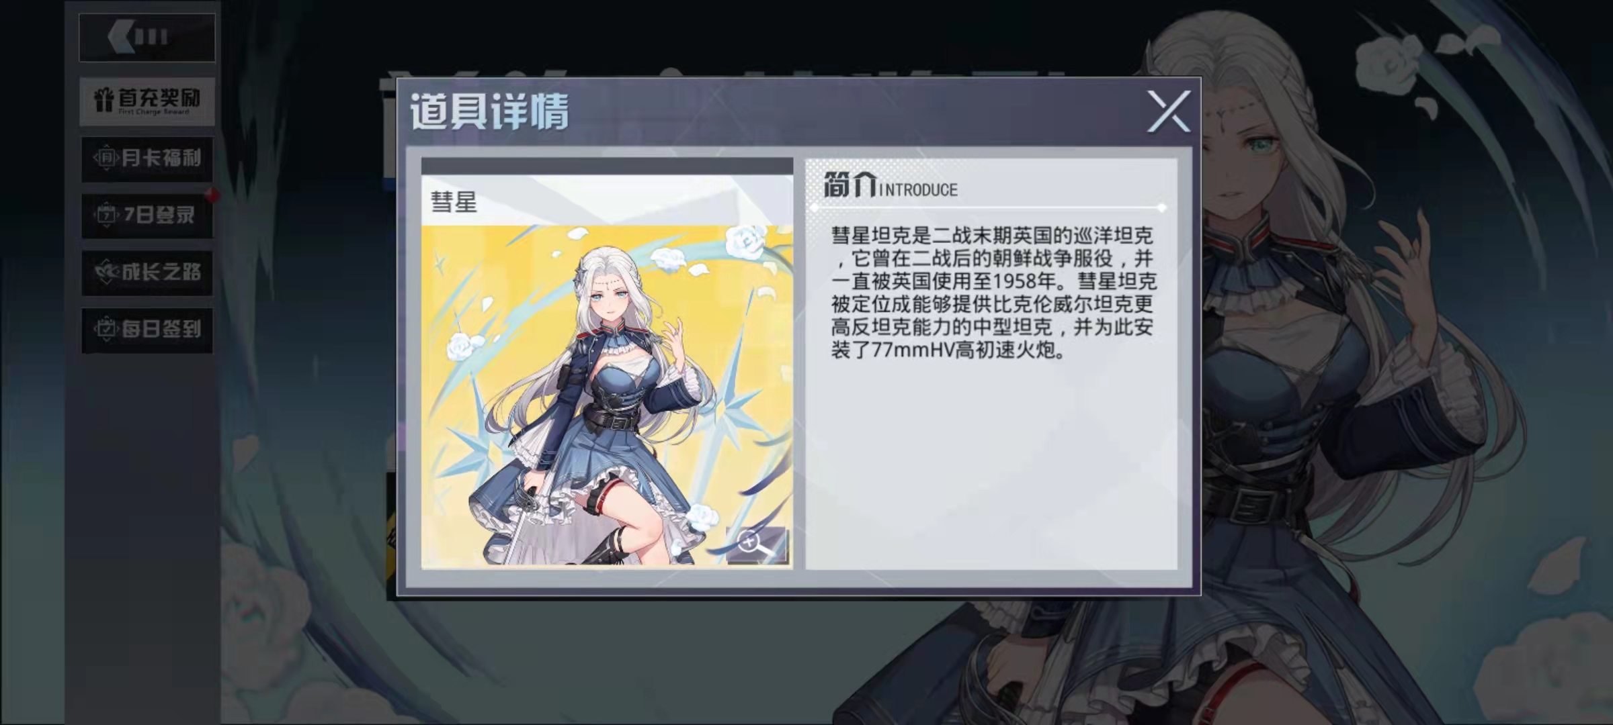Click the check-in icon beside 每日签到

(x=106, y=329)
